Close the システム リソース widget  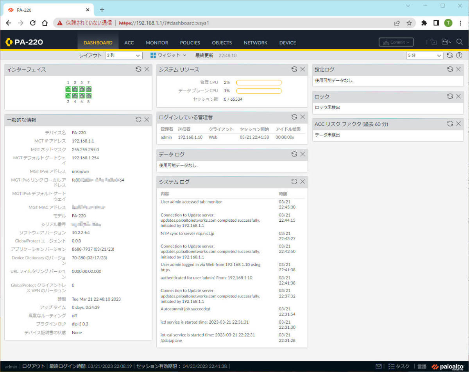(x=303, y=69)
